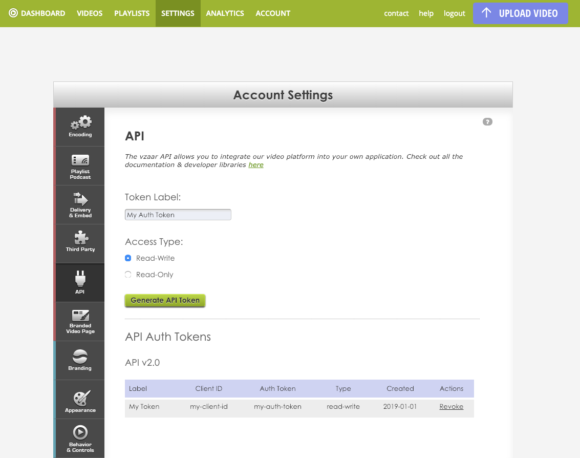
Task: Click the 'read-write' type cell
Action: click(343, 407)
